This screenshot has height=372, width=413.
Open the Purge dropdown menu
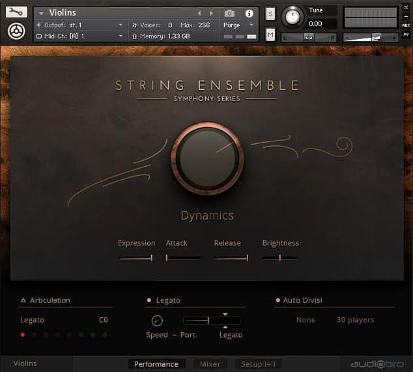pyautogui.click(x=238, y=25)
